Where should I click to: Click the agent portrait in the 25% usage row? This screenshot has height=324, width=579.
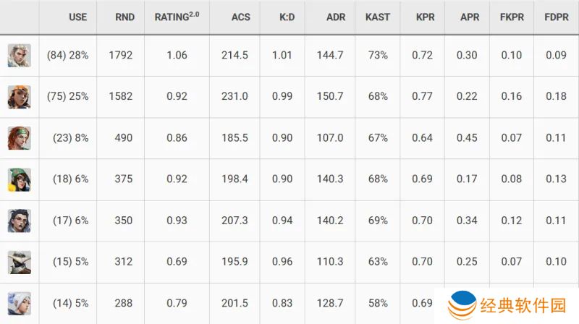click(20, 97)
